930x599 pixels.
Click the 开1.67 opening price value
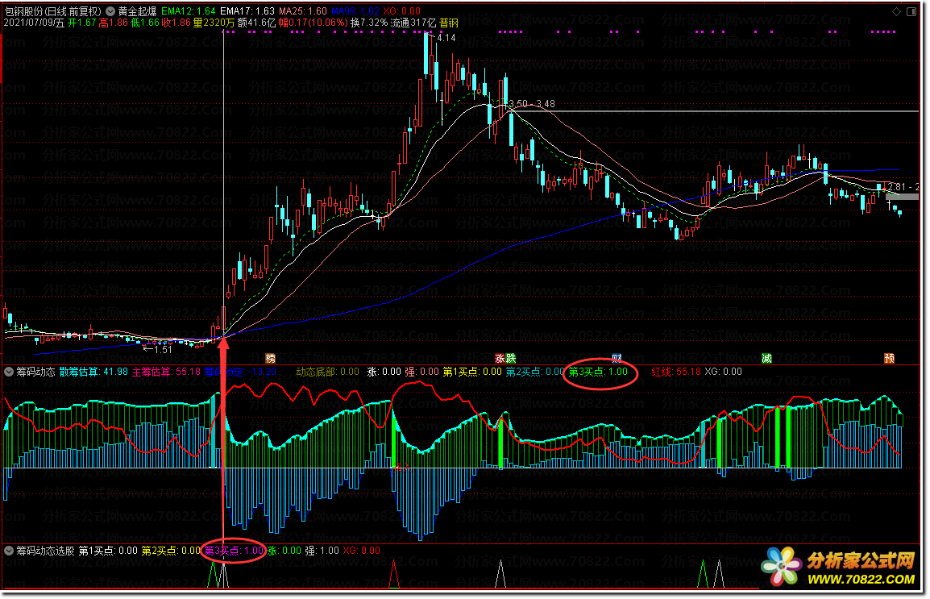point(82,23)
